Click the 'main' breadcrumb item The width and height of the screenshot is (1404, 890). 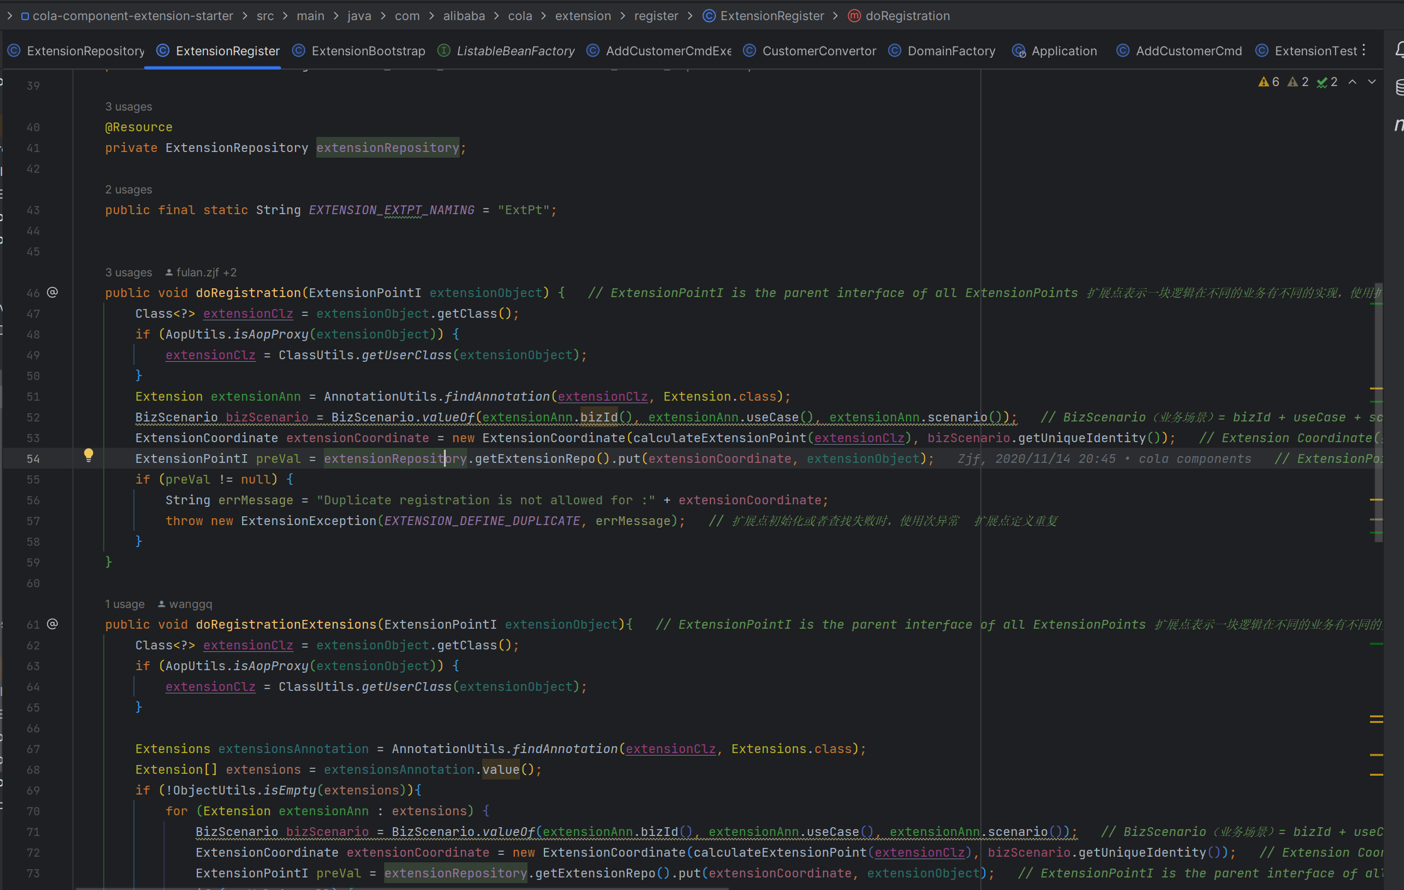311,16
